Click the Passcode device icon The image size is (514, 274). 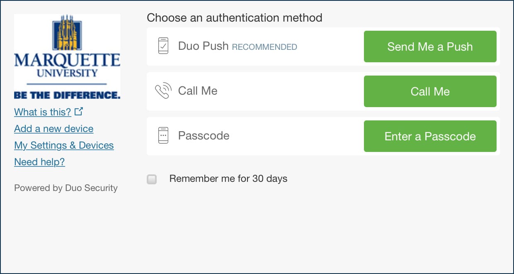pos(163,136)
